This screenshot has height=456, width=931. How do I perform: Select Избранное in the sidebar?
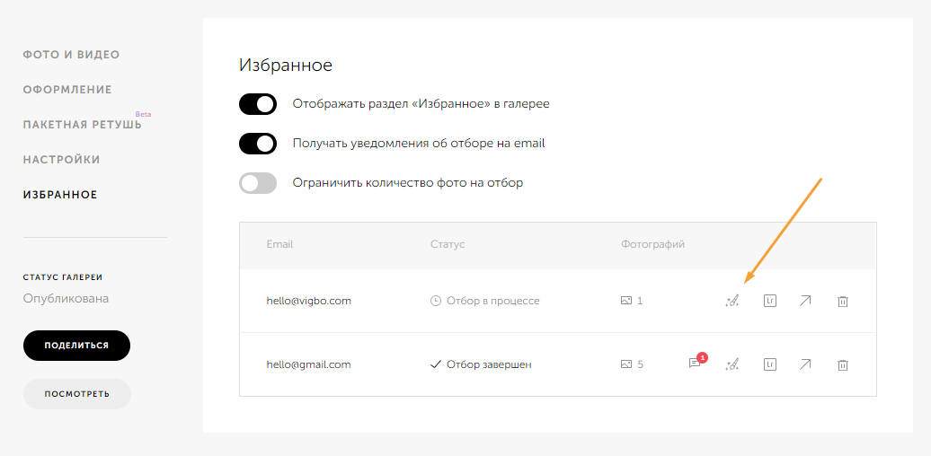[x=60, y=195]
